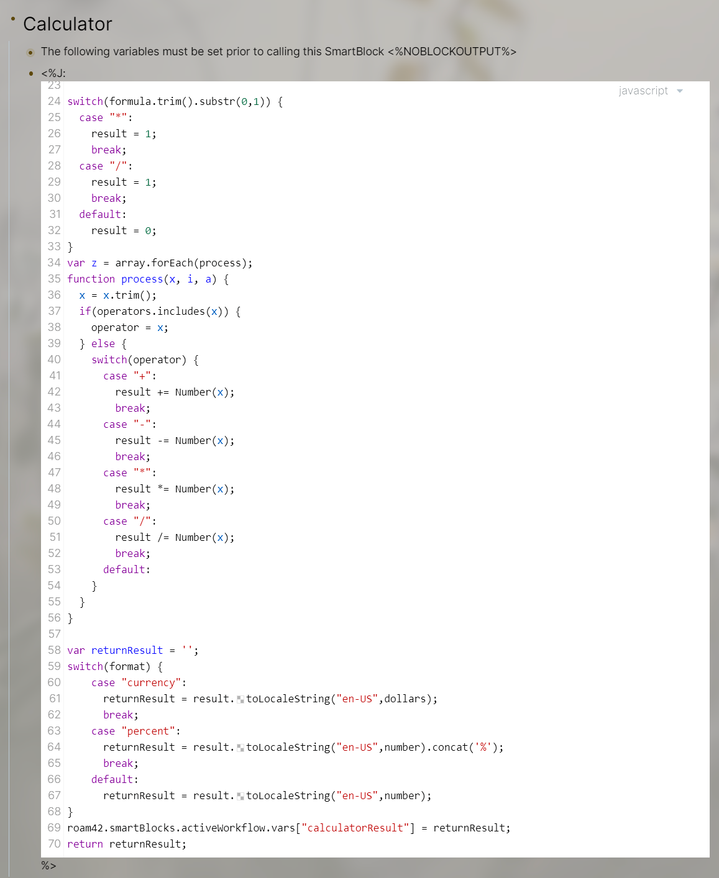Click the bullet beside the "<%J:" block
Image resolution: width=719 pixels, height=878 pixels.
[x=30, y=73]
